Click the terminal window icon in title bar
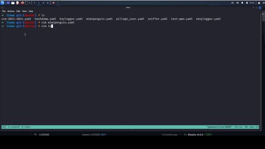 2,7
